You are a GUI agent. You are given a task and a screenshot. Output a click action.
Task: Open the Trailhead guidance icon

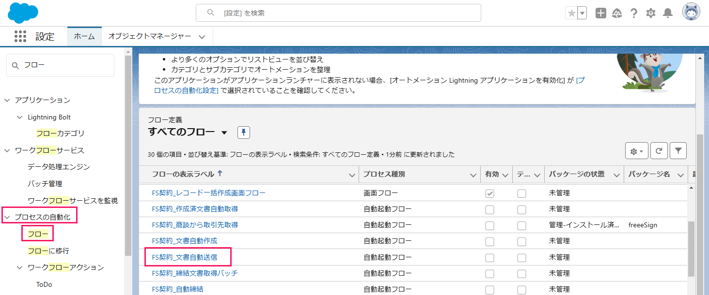pos(617,13)
